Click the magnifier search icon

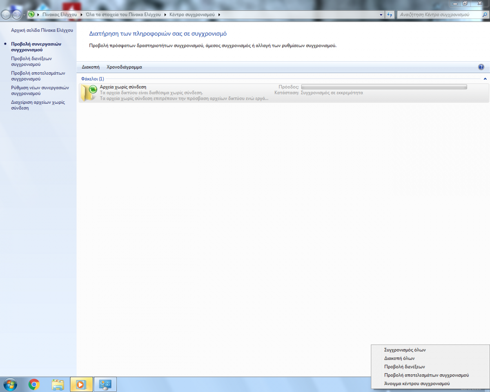484,14
